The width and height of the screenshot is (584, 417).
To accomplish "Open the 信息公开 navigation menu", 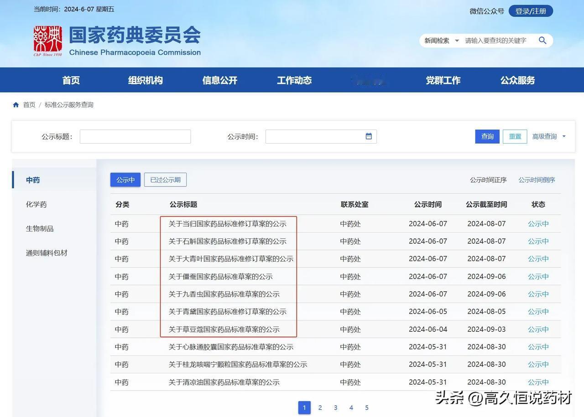I will pos(220,80).
